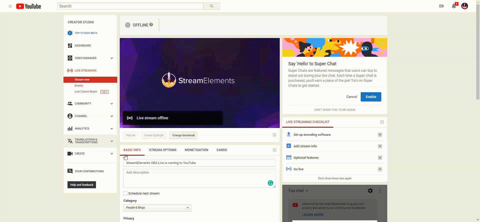
Task: Expand the Analytics section chevron
Action: point(112,128)
